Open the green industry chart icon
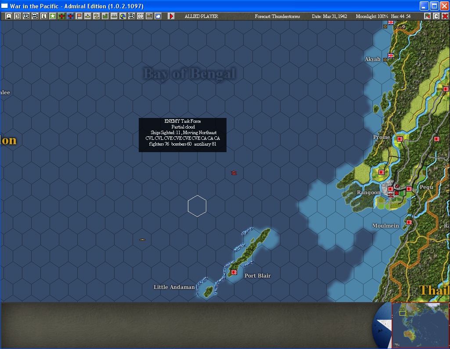Image resolution: width=450 pixels, height=349 pixels. click(x=105, y=16)
